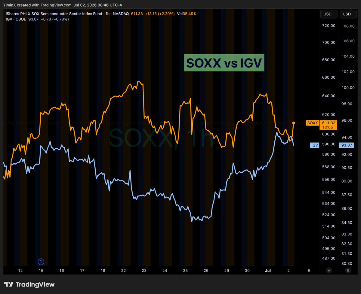Select the 'SOXX vs IGV' text annotation
361x294 pixels.
click(x=224, y=62)
